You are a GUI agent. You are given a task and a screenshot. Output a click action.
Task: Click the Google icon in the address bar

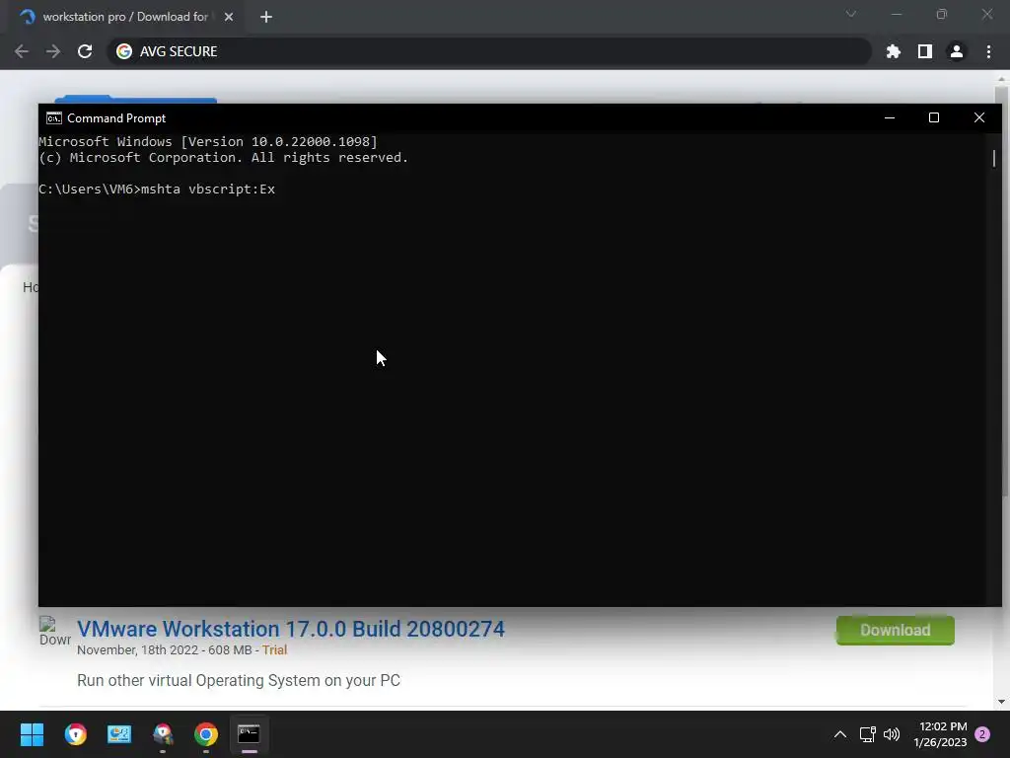pyautogui.click(x=124, y=51)
